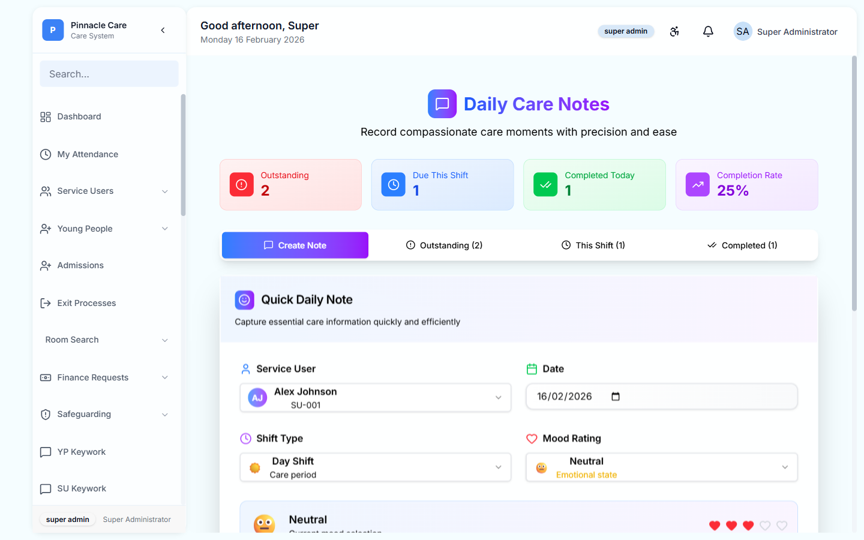The height and width of the screenshot is (540, 864).
Task: Collapse the sidebar with the arrow icon
Action: pyautogui.click(x=163, y=30)
